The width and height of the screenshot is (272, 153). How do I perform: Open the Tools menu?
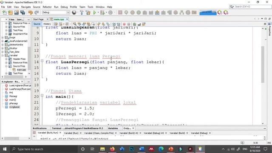pos(90,7)
